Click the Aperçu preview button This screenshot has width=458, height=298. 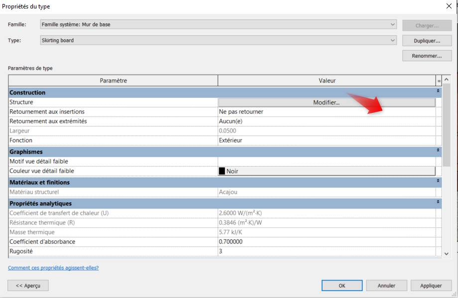[28, 286]
